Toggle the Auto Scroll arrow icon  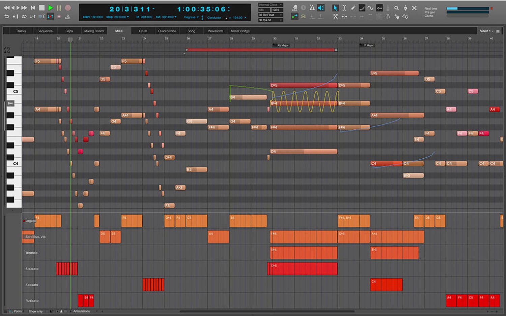tap(294, 16)
